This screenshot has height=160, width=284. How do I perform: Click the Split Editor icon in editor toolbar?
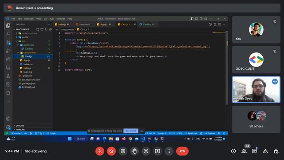pyautogui.click(x=220, y=24)
